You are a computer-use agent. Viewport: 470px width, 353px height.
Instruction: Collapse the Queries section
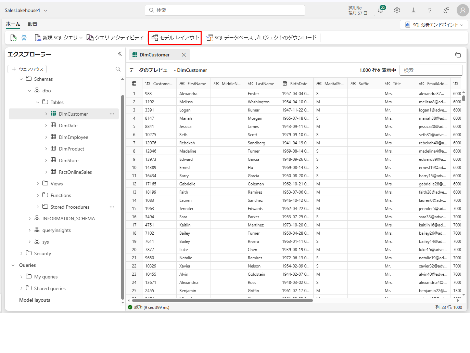(13, 265)
